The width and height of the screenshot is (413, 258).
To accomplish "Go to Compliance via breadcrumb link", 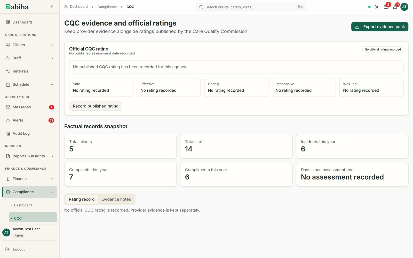I will (107, 7).
